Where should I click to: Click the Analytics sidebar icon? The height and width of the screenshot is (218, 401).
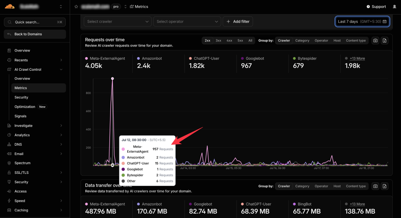9,135
